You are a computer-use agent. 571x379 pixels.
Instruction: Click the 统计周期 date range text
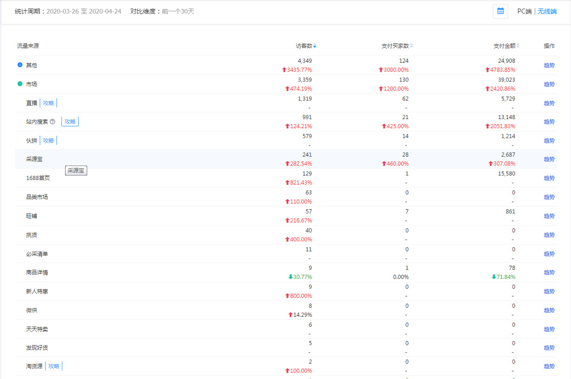68,11
